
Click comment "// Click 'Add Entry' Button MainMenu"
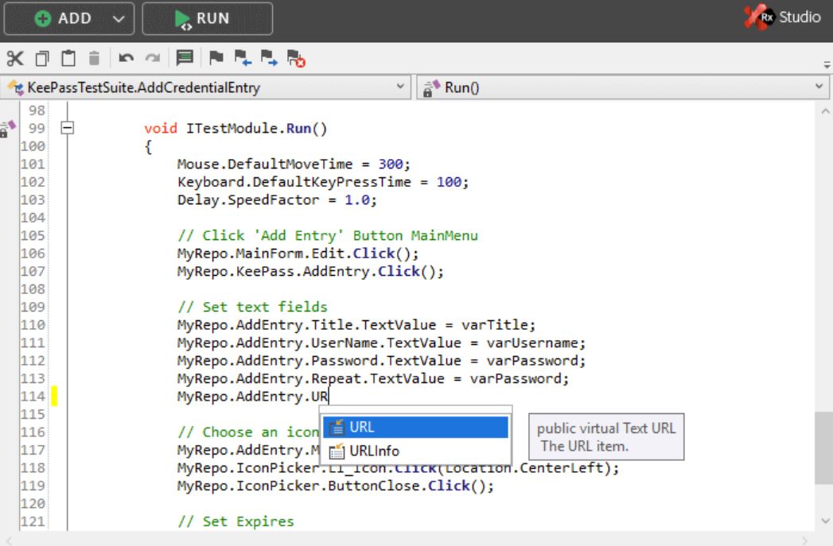coord(328,235)
